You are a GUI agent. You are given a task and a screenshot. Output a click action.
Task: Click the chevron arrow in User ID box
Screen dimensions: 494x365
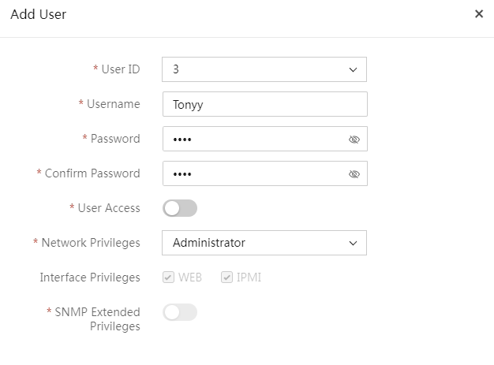click(x=353, y=69)
